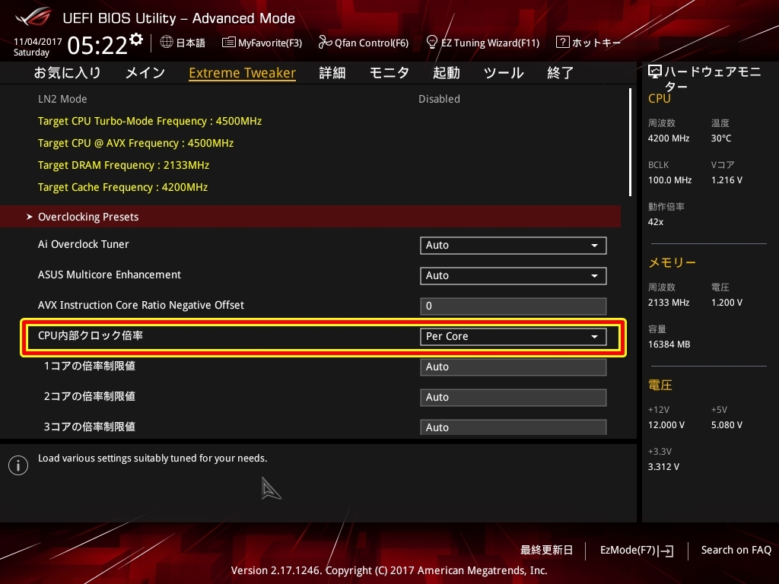The width and height of the screenshot is (779, 584).
Task: Click the LN2 Mode row
Action: click(310, 99)
